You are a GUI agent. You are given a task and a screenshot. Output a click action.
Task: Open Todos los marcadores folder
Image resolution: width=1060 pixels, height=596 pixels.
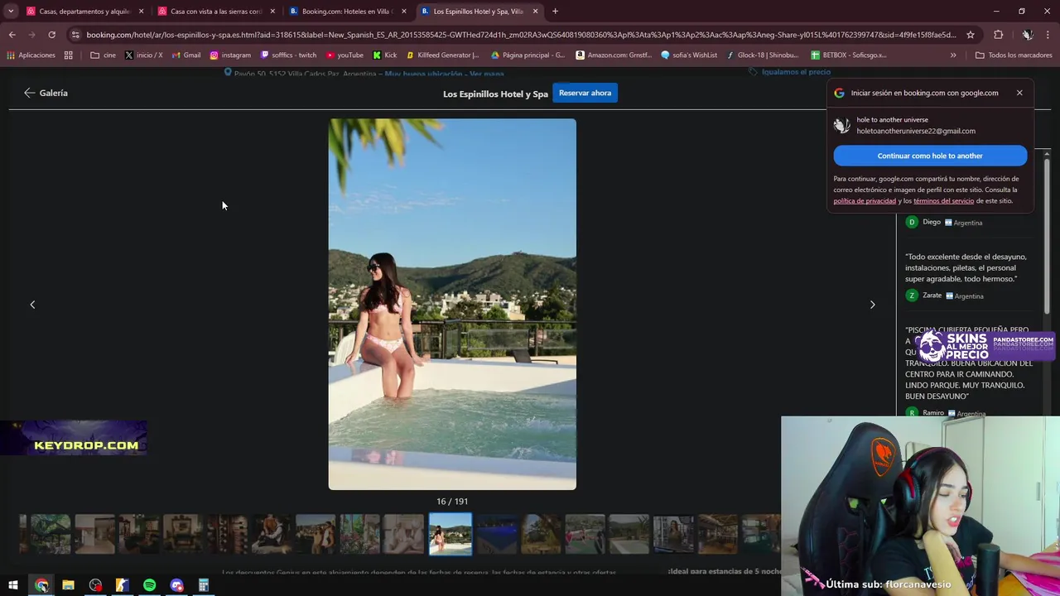pos(1014,55)
